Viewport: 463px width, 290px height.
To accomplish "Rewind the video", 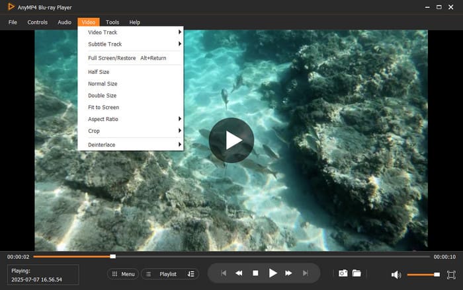I will tap(239, 273).
